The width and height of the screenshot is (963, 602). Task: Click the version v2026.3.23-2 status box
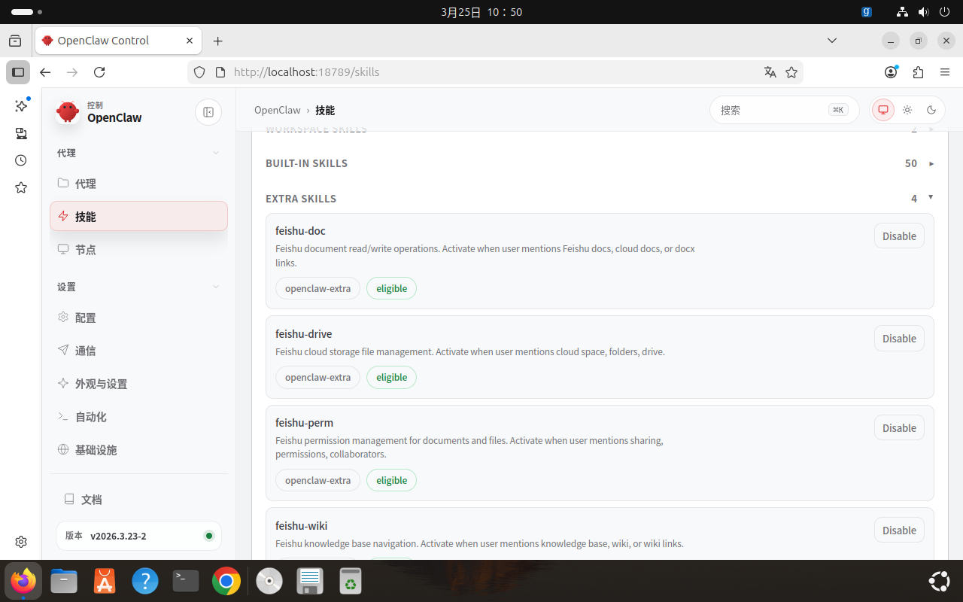138,536
